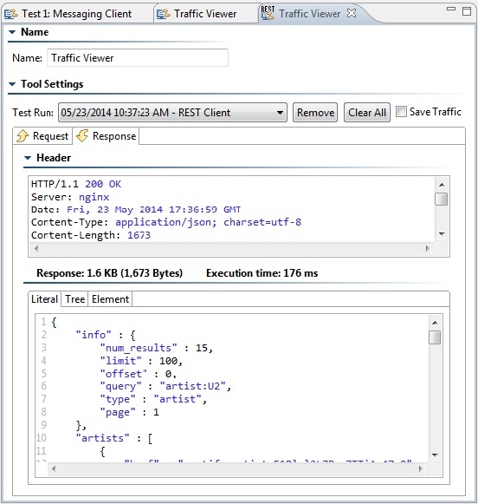Click the first Traffic Viewer tab icon

coord(164,14)
